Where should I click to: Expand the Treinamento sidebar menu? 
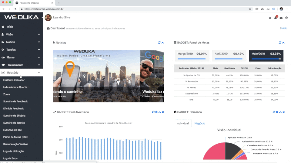coord(22,65)
